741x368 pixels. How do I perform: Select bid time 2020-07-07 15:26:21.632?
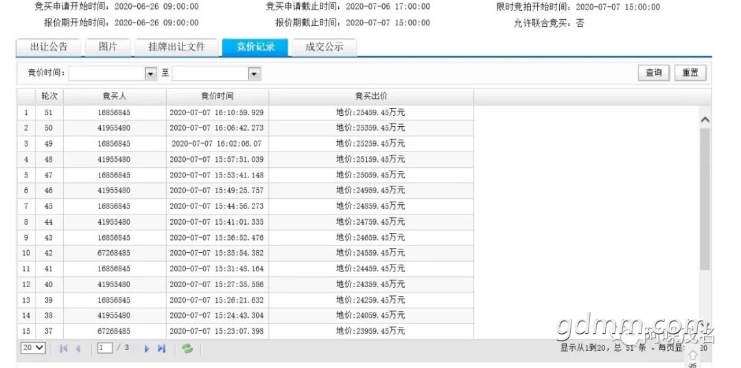[216, 300]
